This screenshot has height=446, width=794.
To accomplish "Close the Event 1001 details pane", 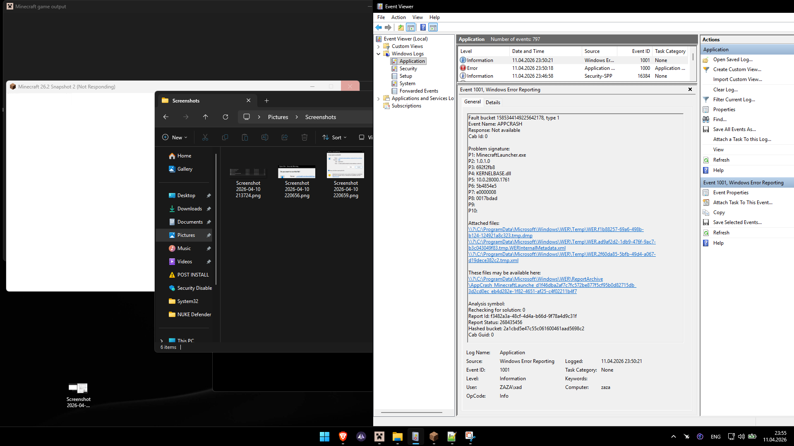I will coord(690,89).
